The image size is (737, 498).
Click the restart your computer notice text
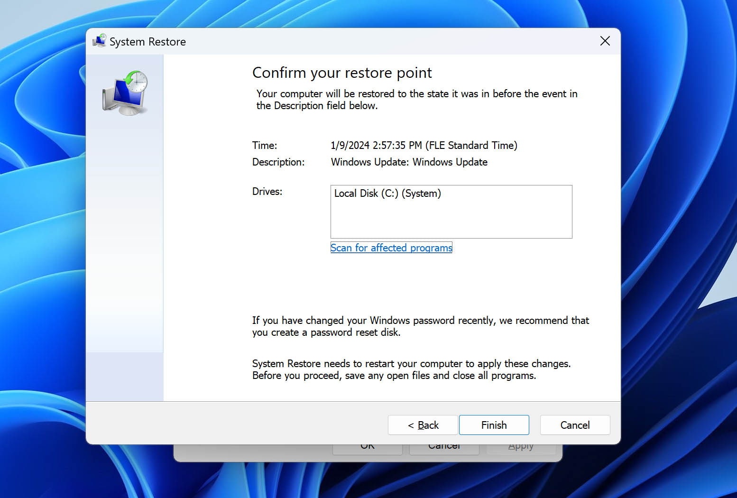click(412, 369)
